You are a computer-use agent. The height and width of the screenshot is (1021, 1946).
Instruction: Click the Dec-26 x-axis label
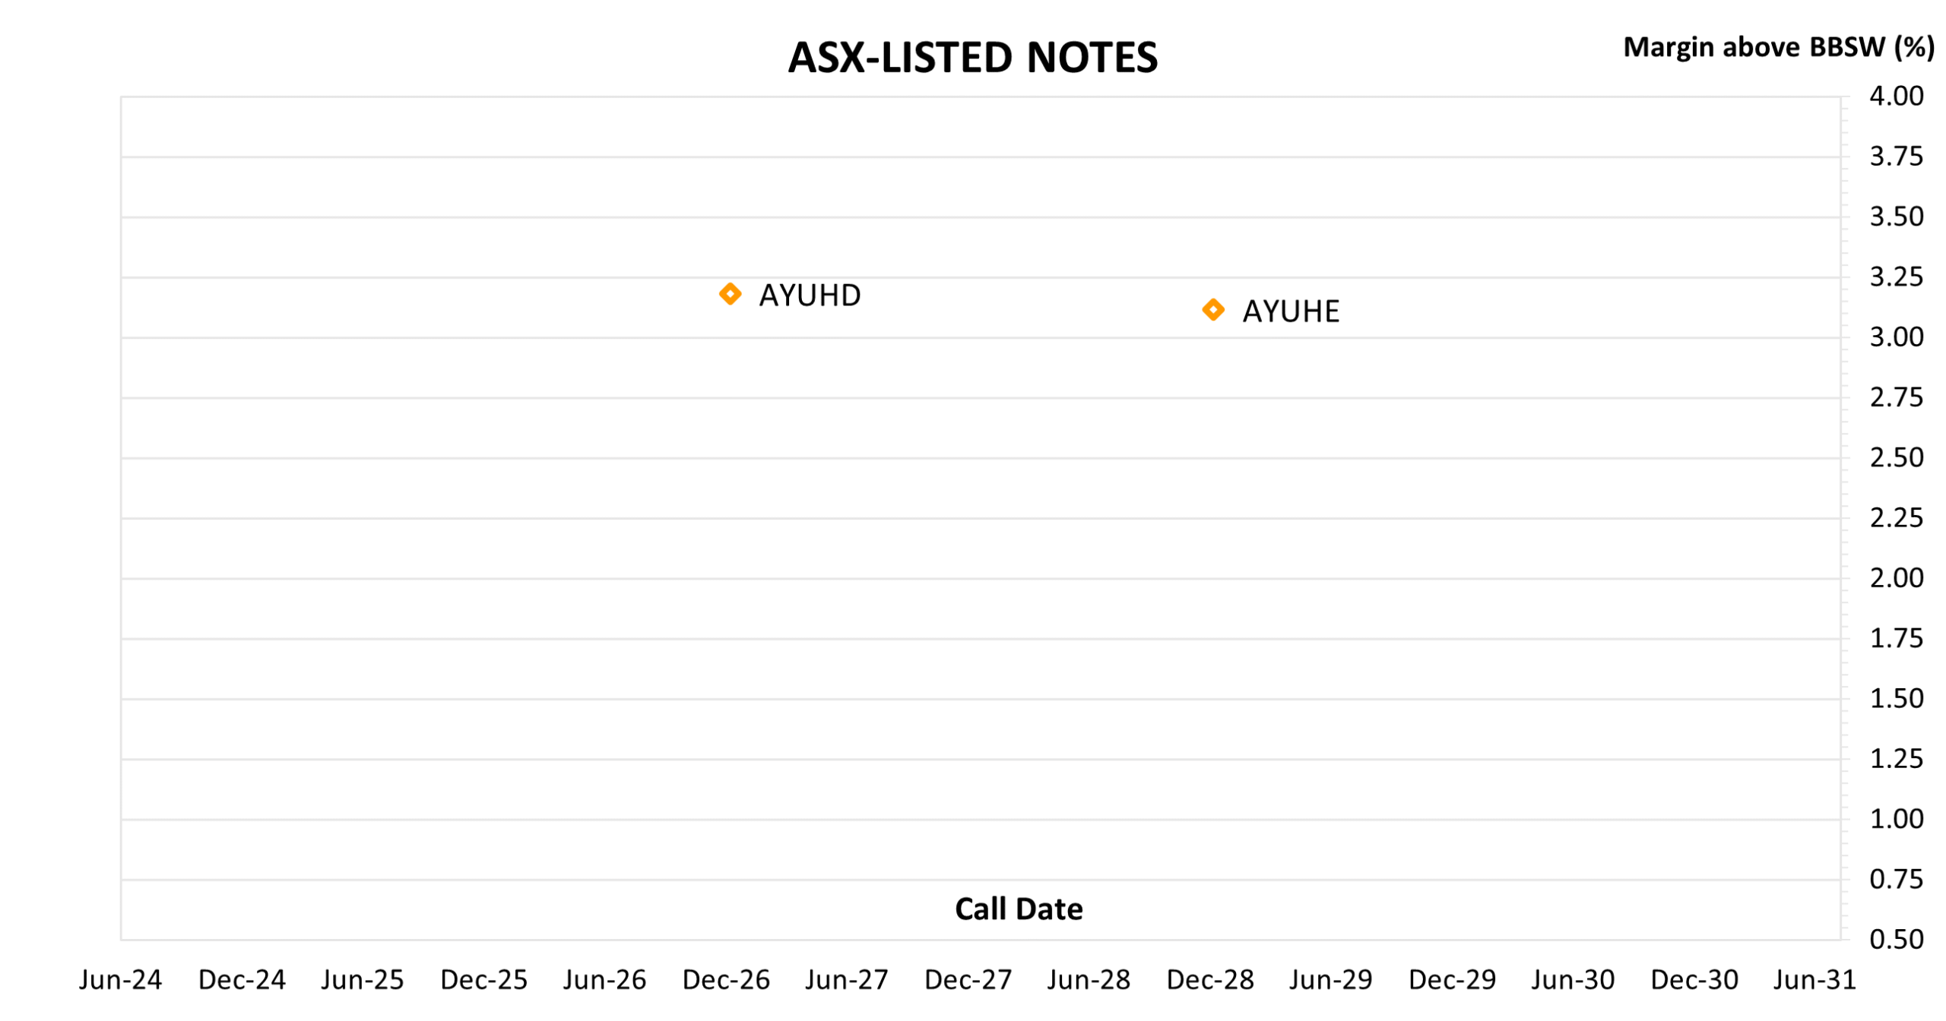pyautogui.click(x=726, y=980)
